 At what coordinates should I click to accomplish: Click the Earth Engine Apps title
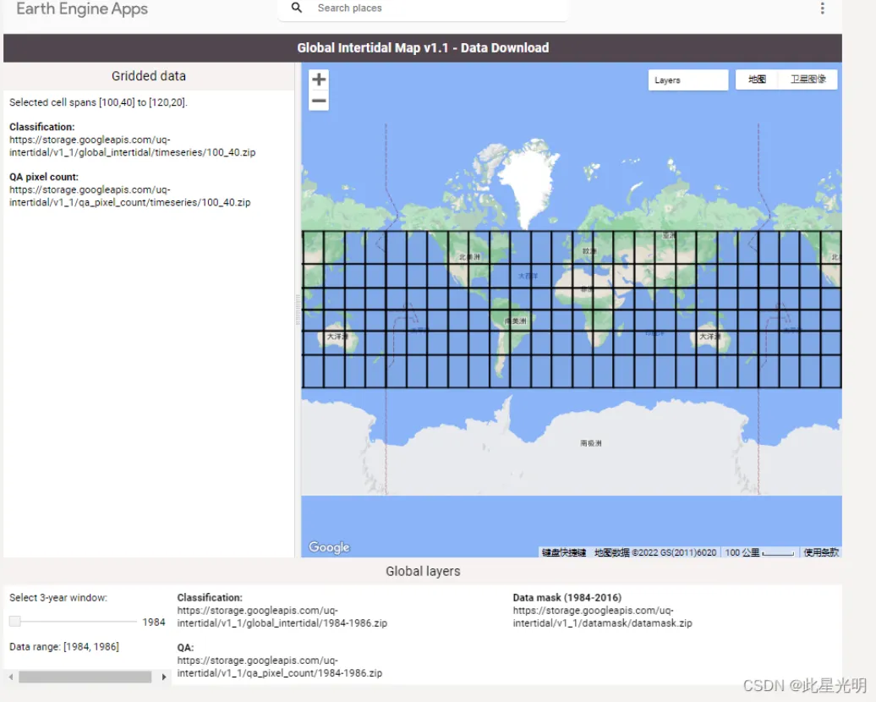click(x=82, y=8)
